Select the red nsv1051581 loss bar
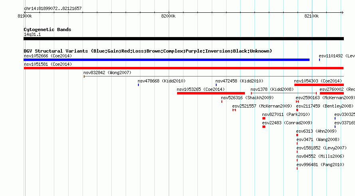355x196 pixels. coord(183,68)
